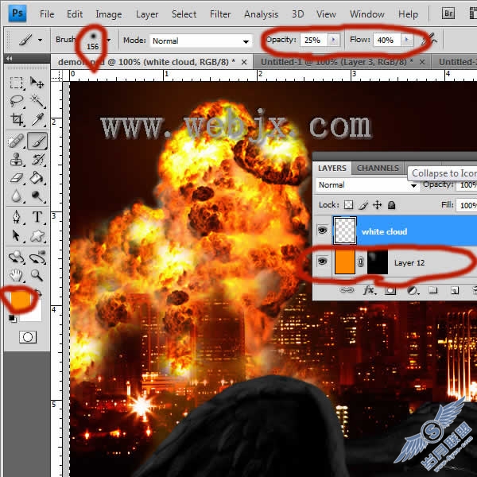Select the Paint Bucket tool
Viewport: 477px width, 477px height.
(x=37, y=177)
